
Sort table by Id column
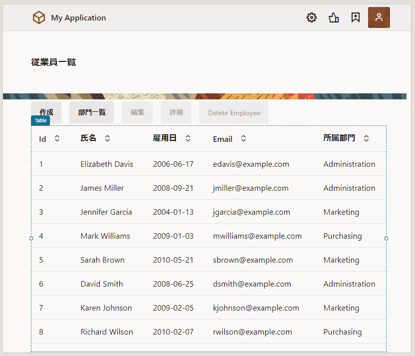click(57, 138)
